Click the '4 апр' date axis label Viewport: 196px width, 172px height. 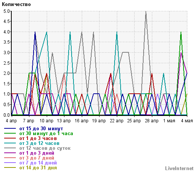point(11,121)
